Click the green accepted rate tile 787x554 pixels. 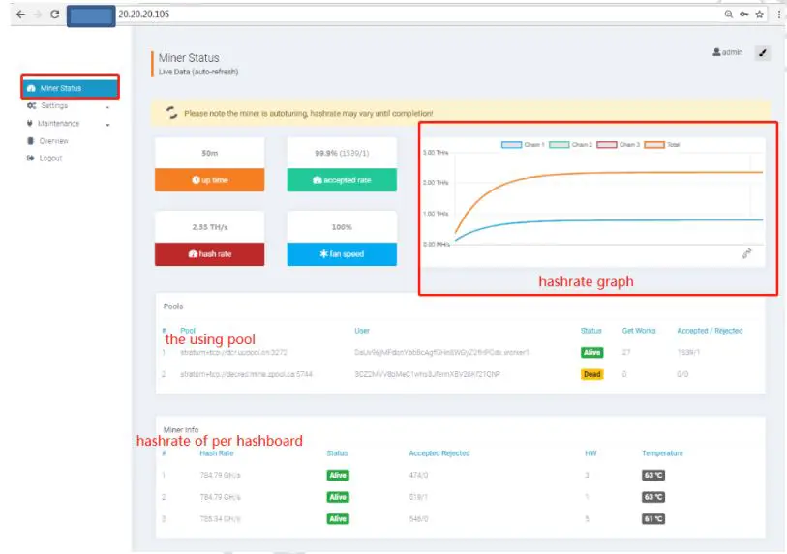pyautogui.click(x=342, y=180)
